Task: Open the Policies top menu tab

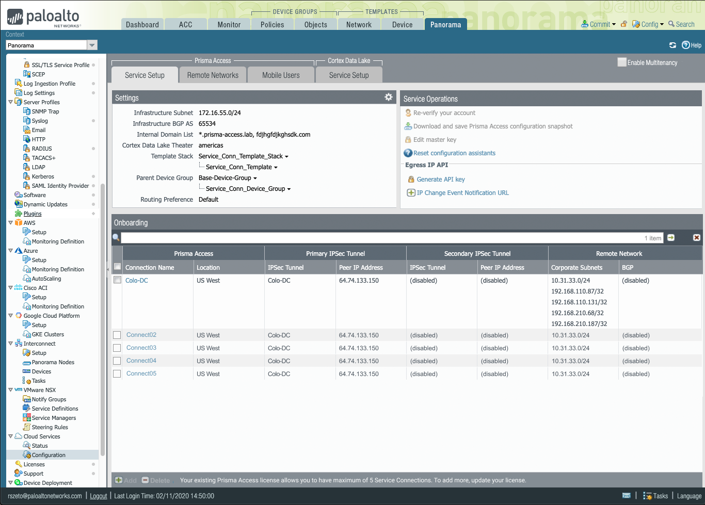Action: click(273, 24)
